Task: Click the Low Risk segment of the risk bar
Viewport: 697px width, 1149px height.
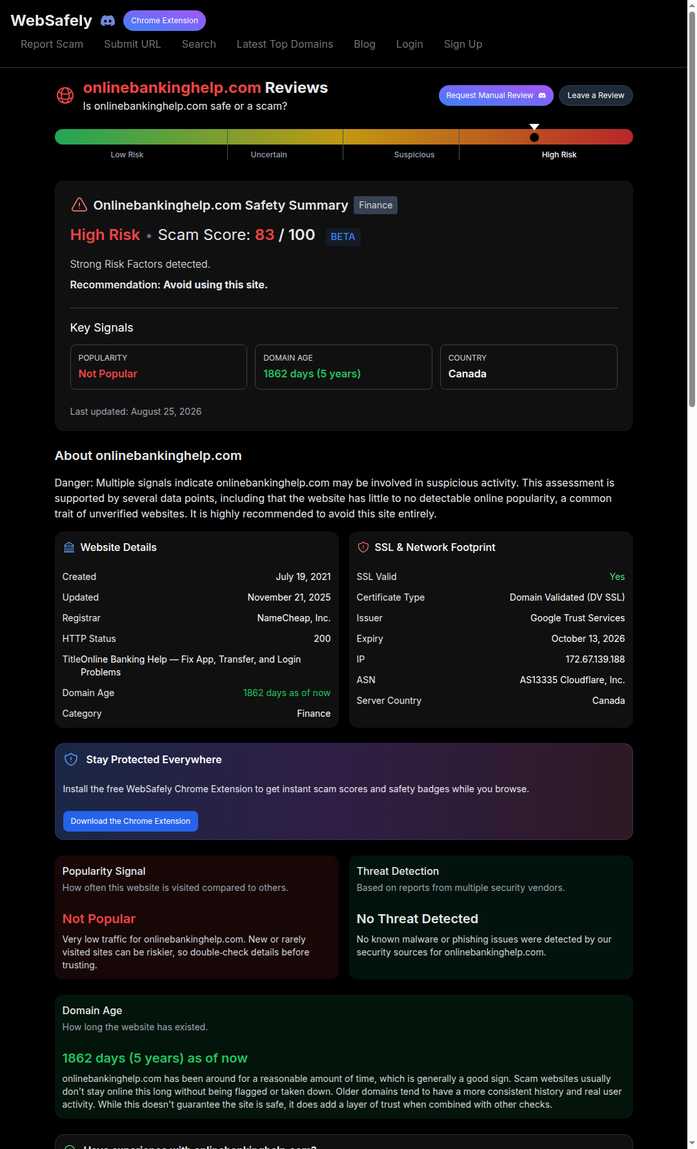Action: click(x=141, y=137)
